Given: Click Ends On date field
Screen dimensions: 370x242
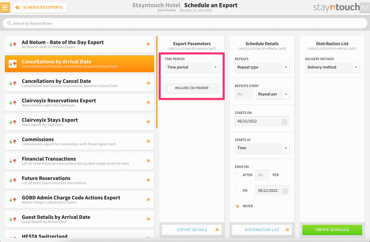Looking at the screenshot, I should pyautogui.click(x=272, y=191).
